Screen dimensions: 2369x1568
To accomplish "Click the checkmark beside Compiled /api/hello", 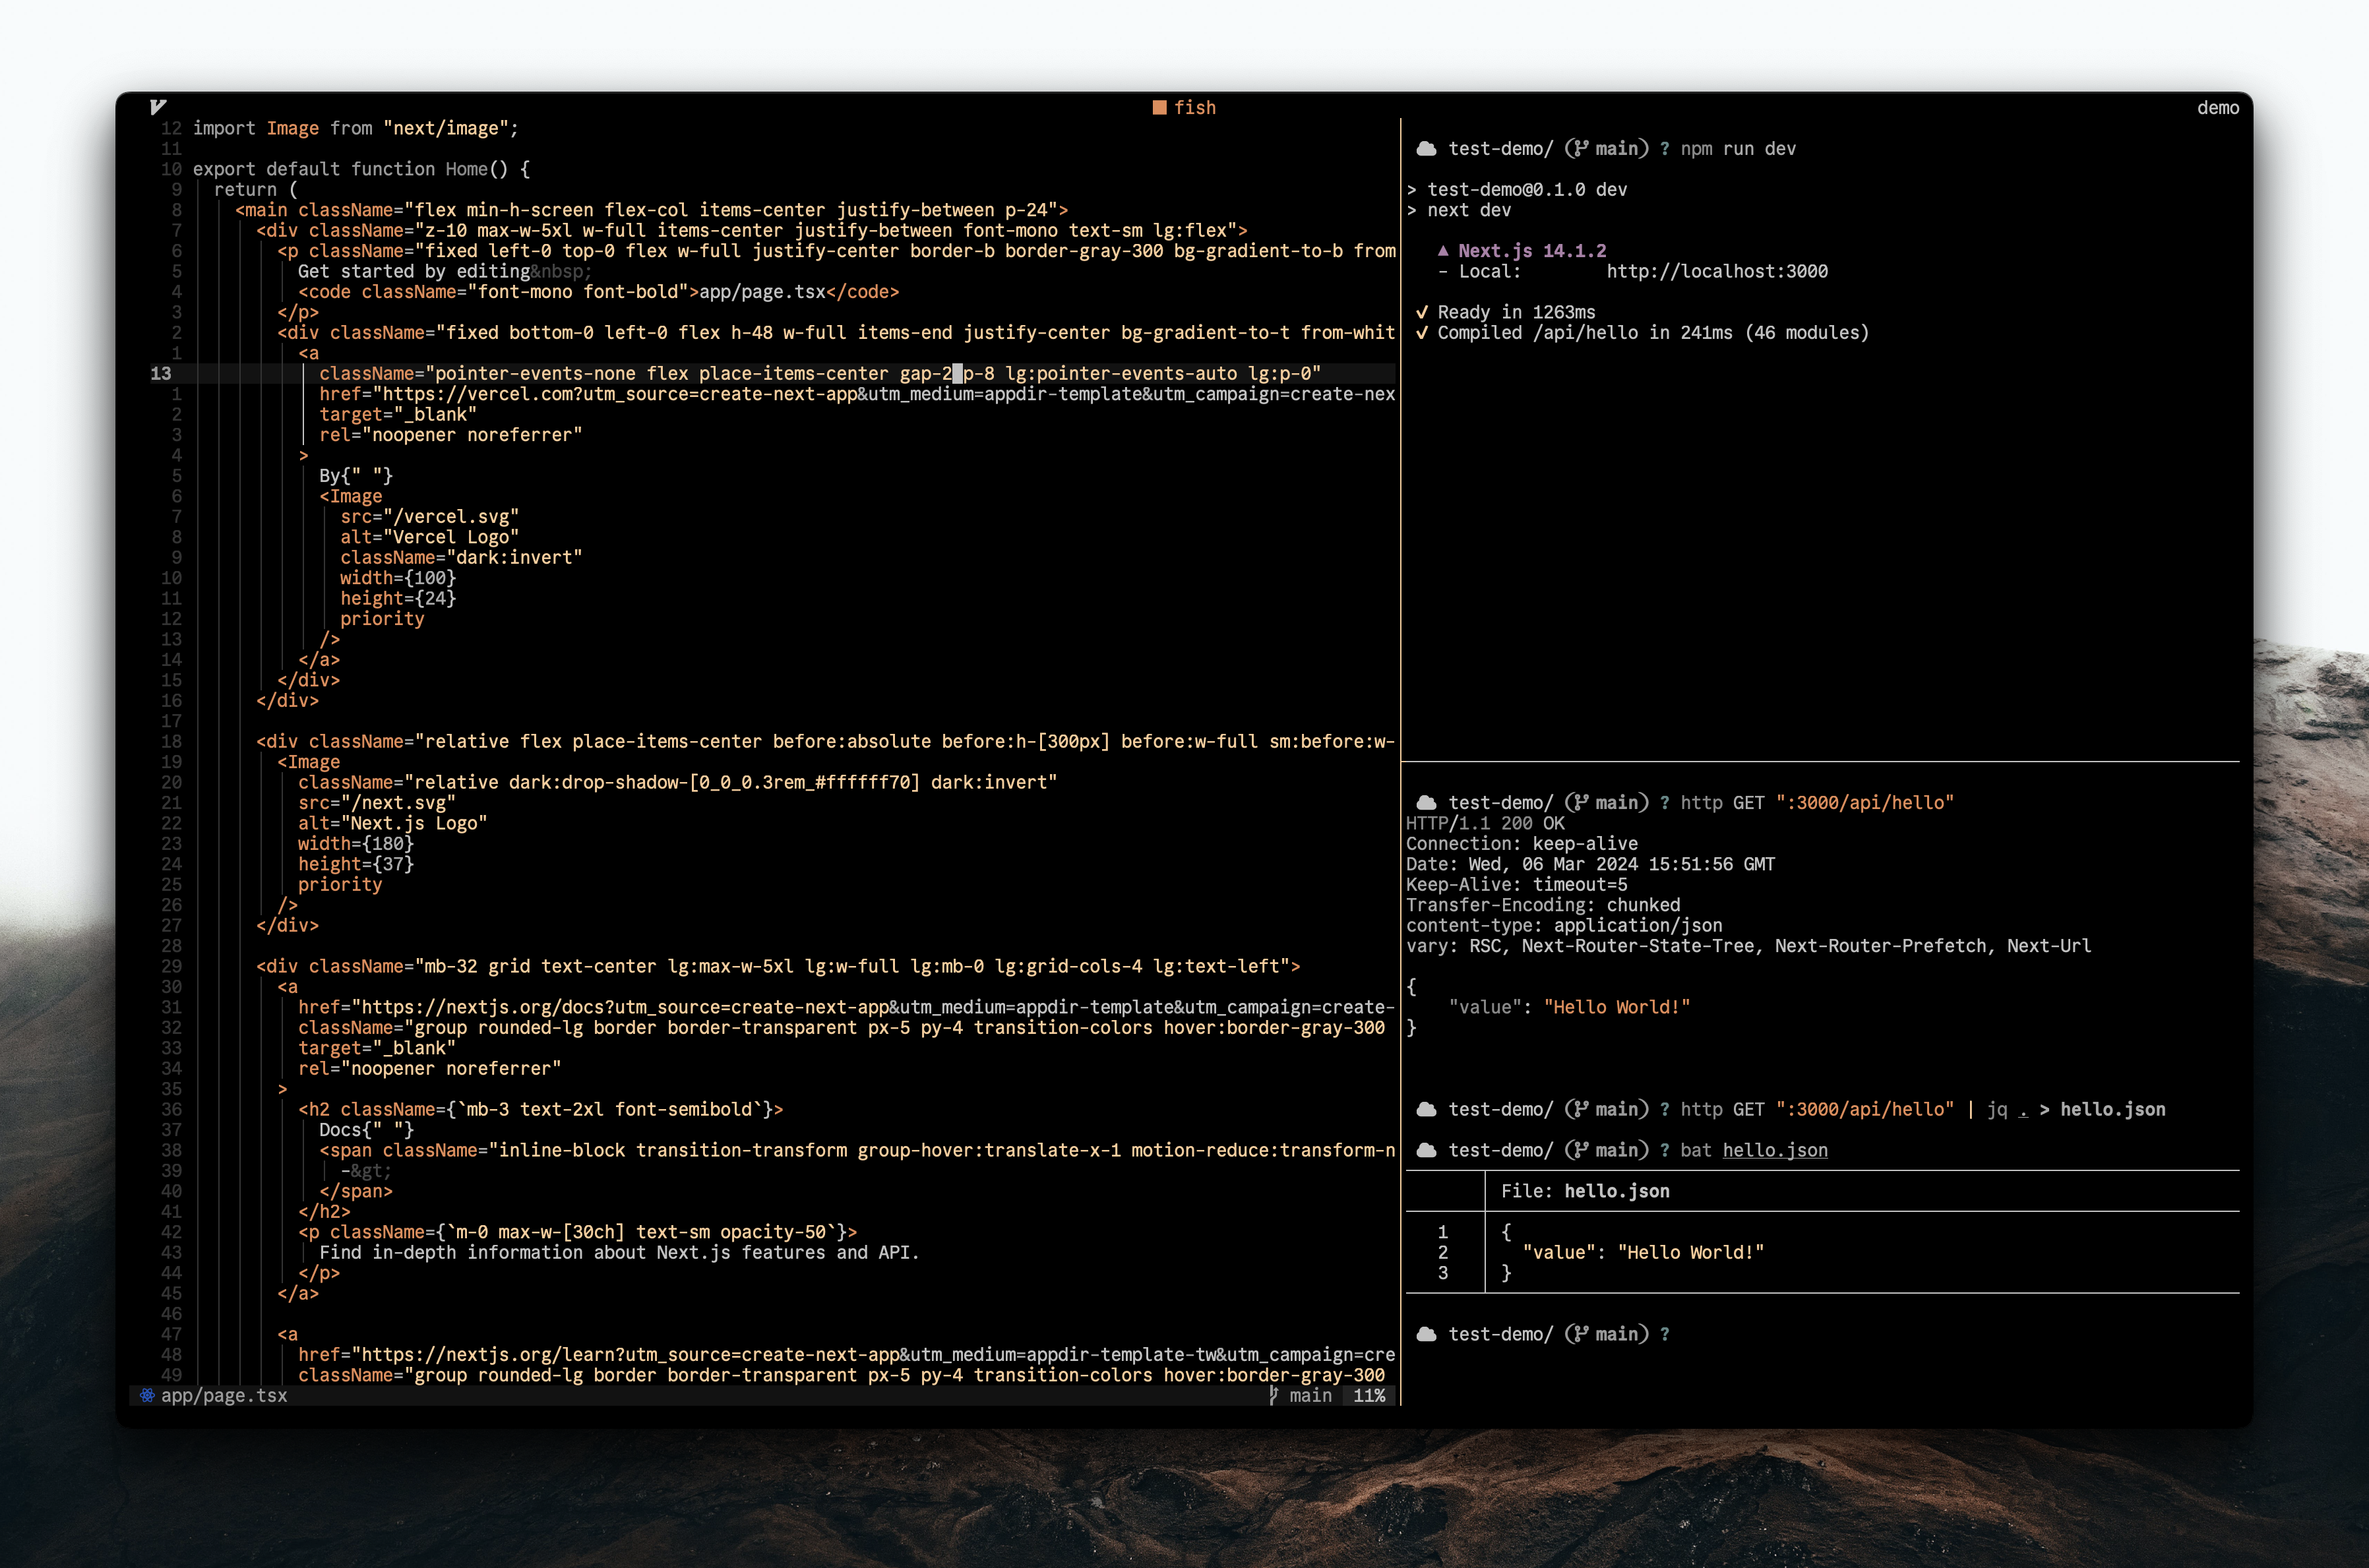I will 1421,333.
